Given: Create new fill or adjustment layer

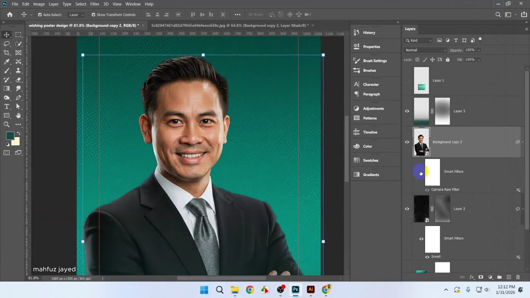Looking at the screenshot, I should 490,277.
